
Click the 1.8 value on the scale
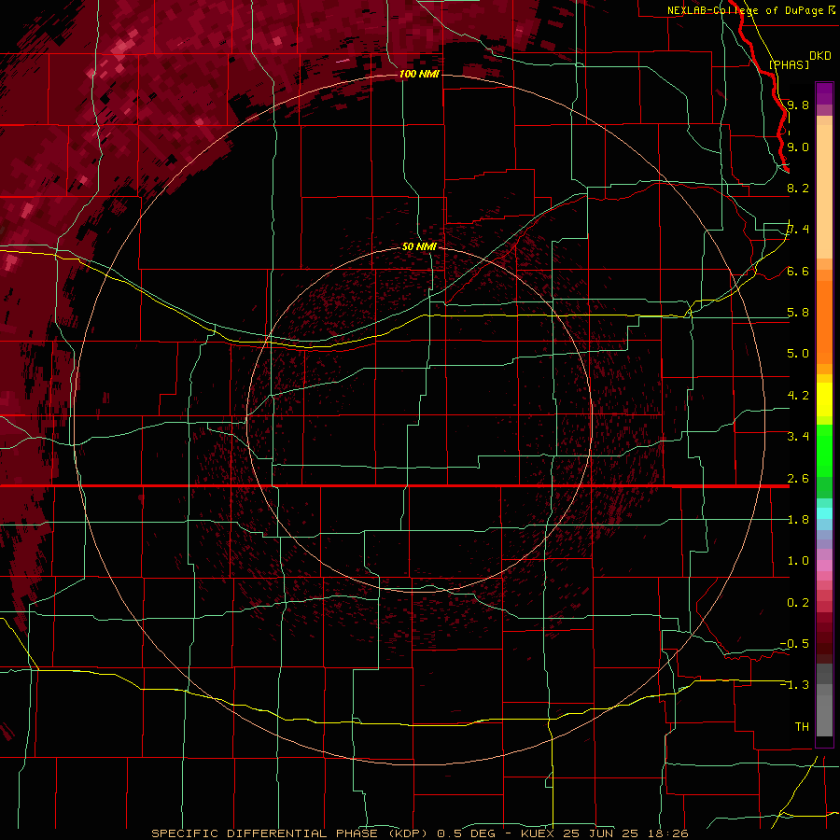(798, 520)
